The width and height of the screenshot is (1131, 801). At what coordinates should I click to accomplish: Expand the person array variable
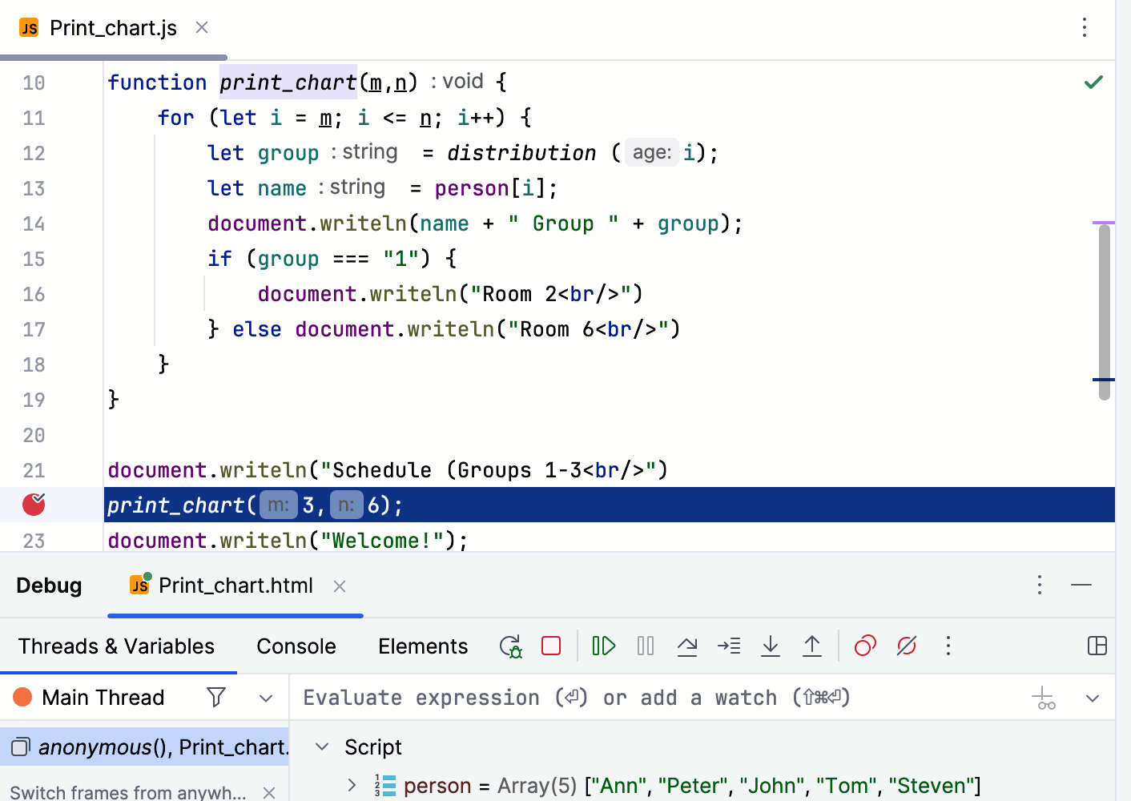pyautogui.click(x=351, y=785)
